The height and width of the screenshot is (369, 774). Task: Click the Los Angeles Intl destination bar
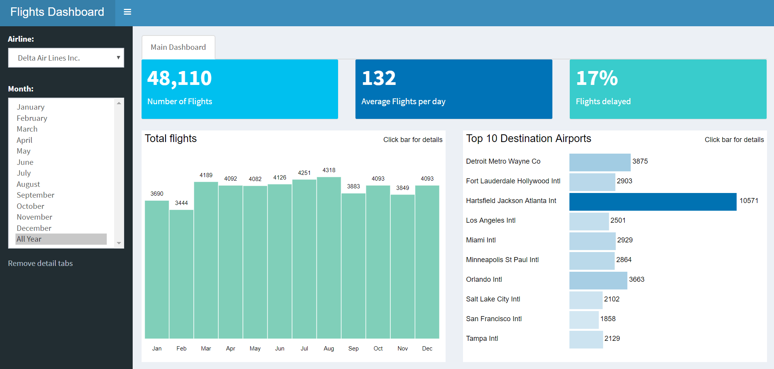pyautogui.click(x=589, y=221)
